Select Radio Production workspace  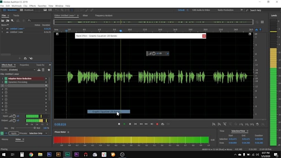pyautogui.click(x=226, y=10)
